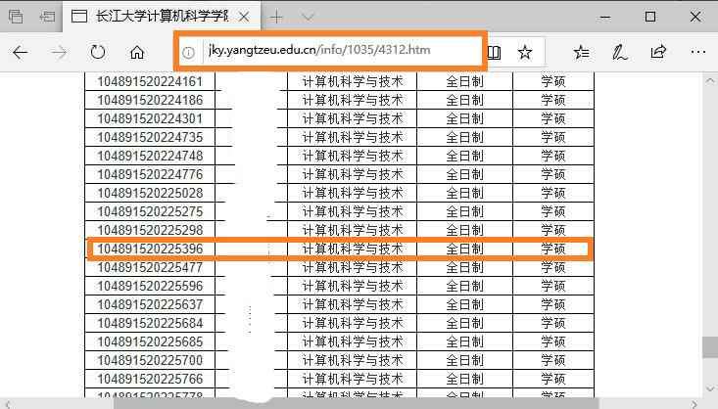Close the 长江大学计算机科学学院 tab

(244, 17)
